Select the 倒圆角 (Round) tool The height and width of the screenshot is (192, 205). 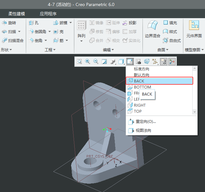(x=38, y=32)
